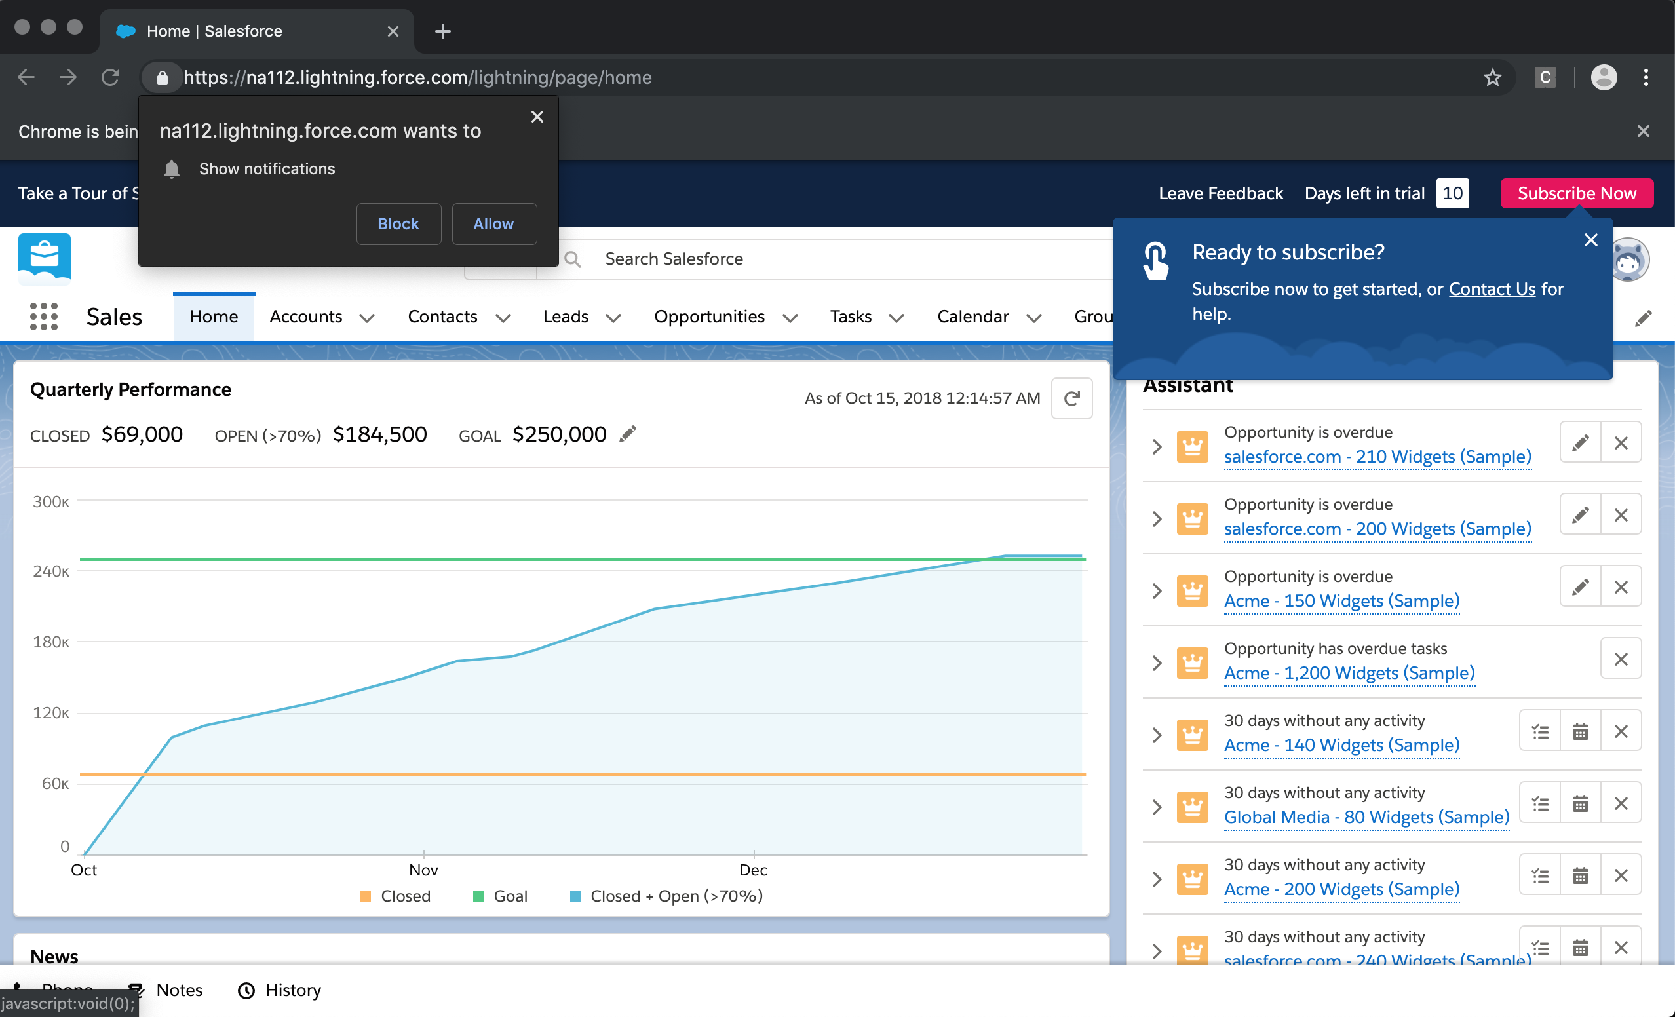The image size is (1675, 1017).
Task: Open the Leads navigation dropdown
Action: (613, 317)
